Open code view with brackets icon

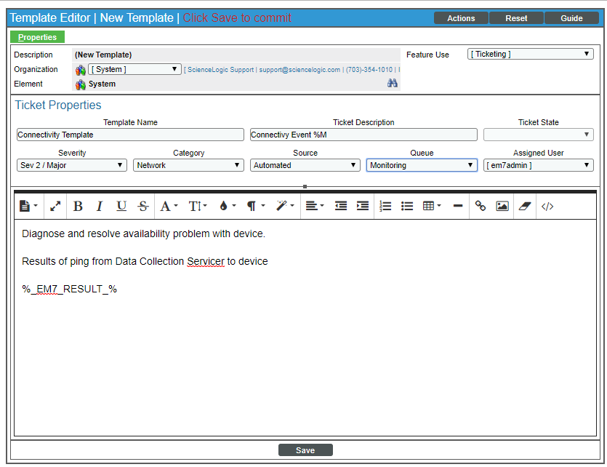coord(547,207)
